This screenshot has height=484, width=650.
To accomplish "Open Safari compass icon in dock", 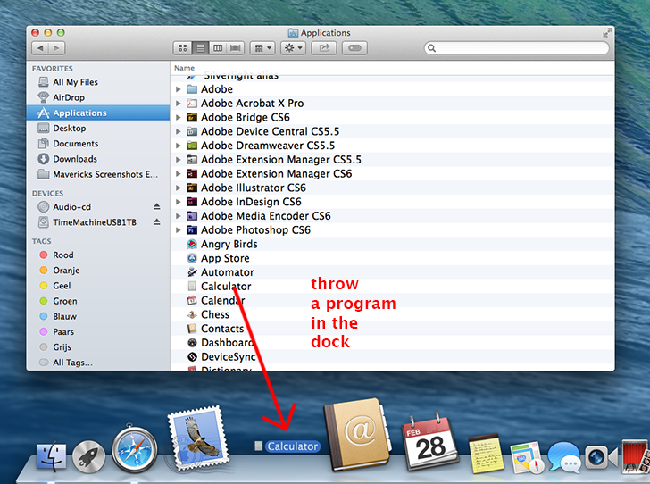I will (x=135, y=449).
